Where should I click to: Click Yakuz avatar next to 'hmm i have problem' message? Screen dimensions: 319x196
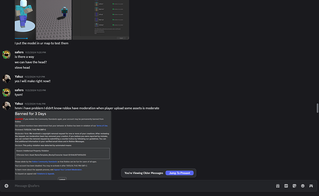(x=6, y=106)
